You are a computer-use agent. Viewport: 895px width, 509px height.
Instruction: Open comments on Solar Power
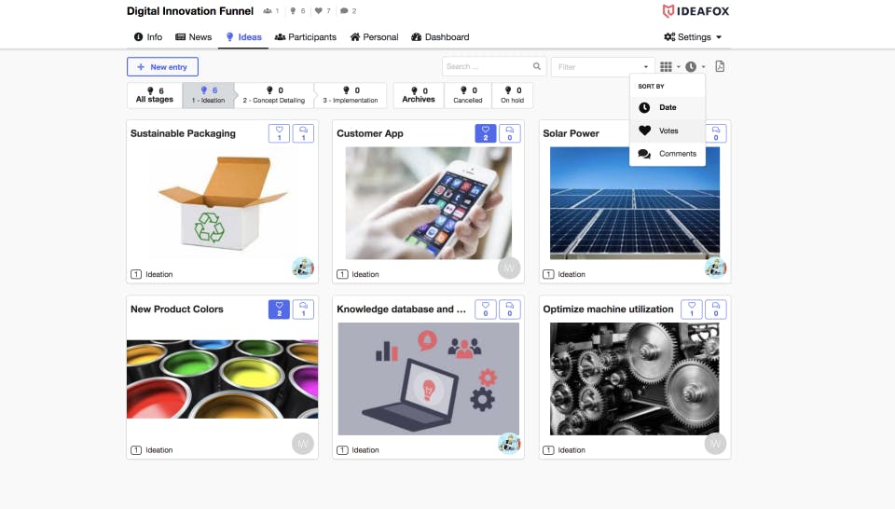(x=716, y=133)
